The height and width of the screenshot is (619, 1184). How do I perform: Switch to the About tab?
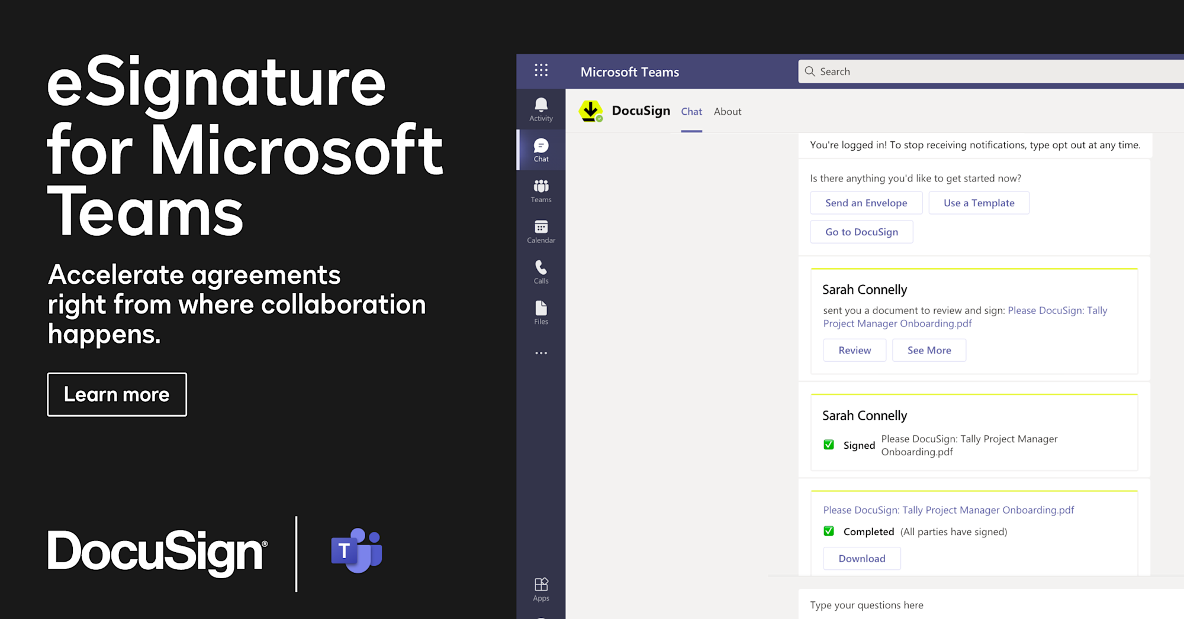click(x=728, y=111)
